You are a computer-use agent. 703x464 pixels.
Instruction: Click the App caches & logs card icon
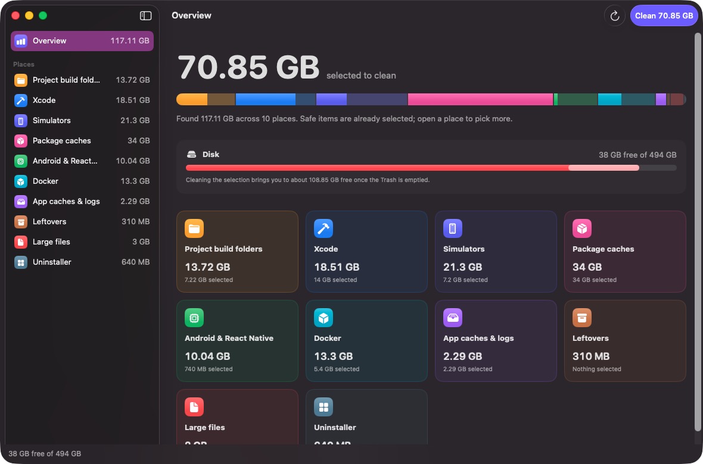[452, 318]
